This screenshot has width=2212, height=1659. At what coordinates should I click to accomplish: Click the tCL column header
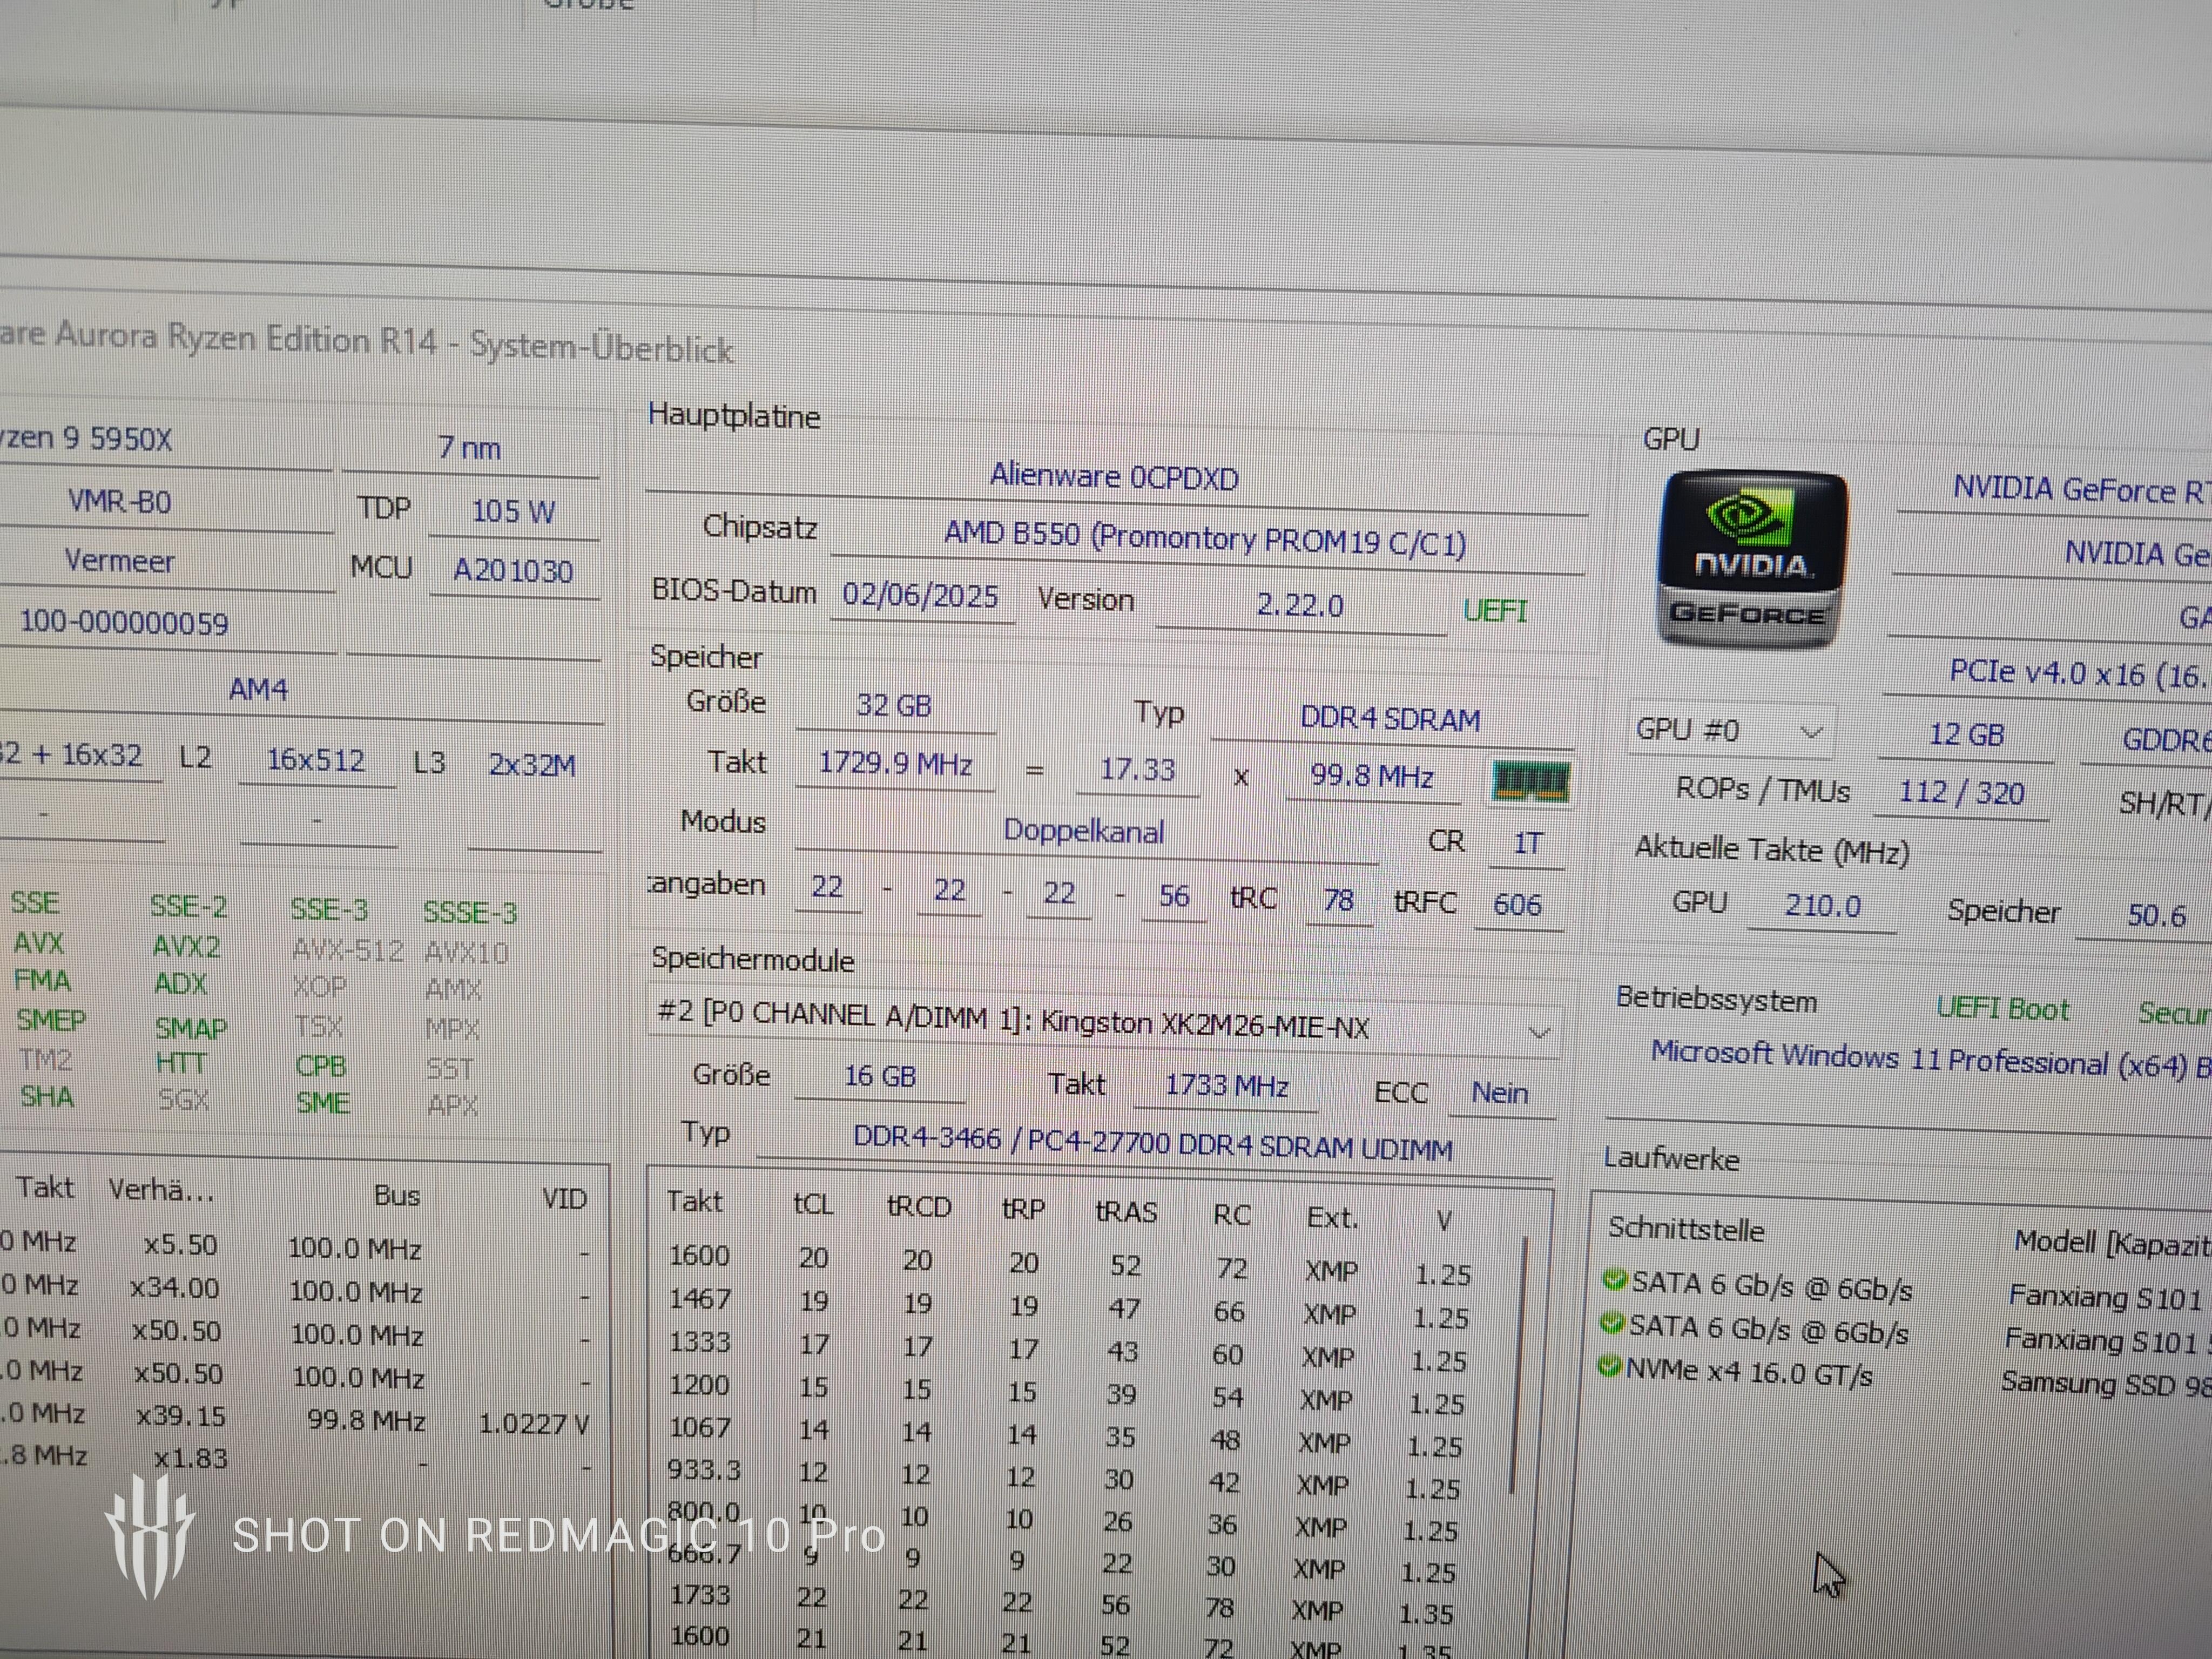(x=813, y=1204)
